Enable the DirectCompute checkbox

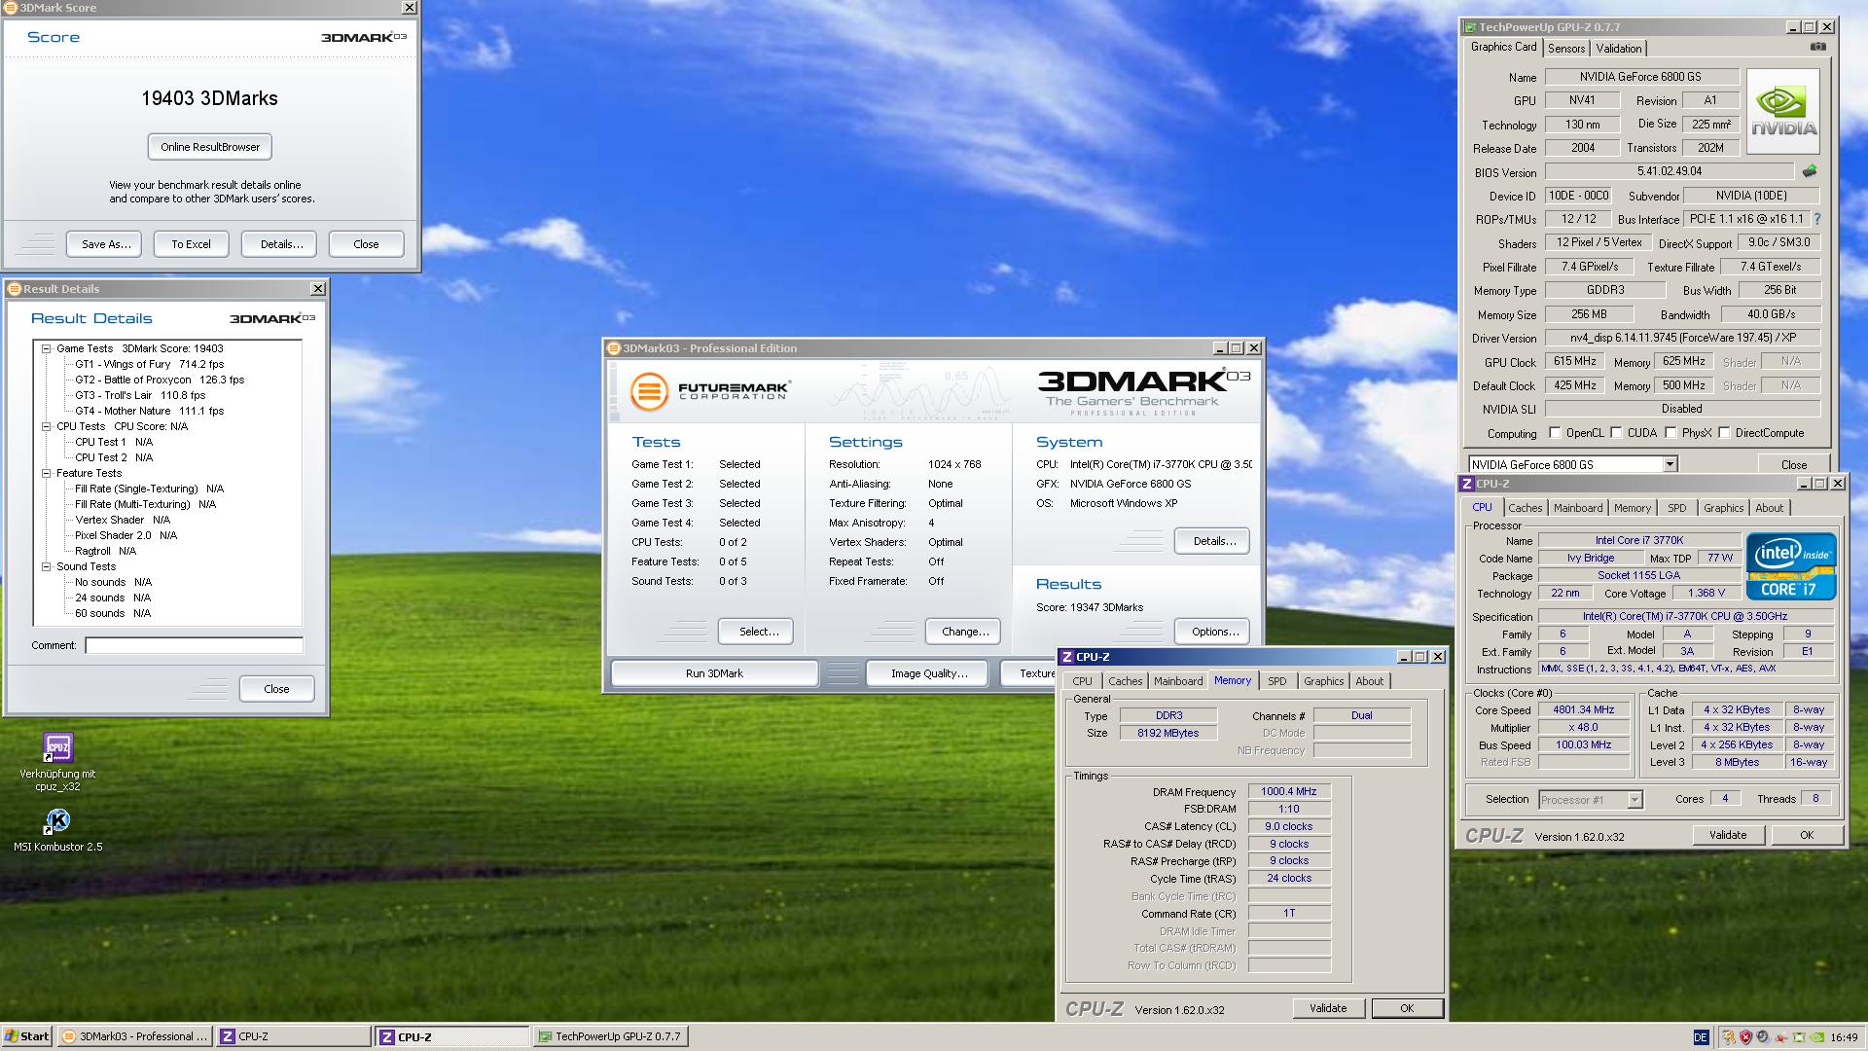[1724, 433]
